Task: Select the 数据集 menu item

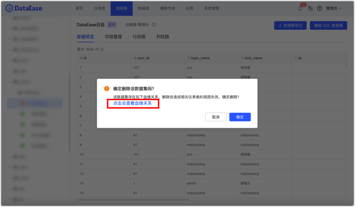Action: point(122,8)
